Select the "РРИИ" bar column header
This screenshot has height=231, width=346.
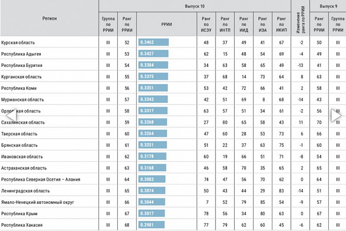tap(166, 24)
